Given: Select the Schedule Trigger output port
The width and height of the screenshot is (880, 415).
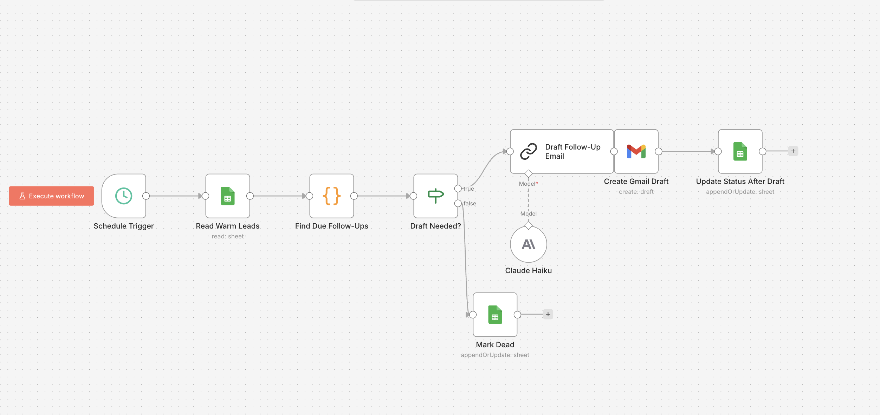Looking at the screenshot, I should (x=145, y=196).
